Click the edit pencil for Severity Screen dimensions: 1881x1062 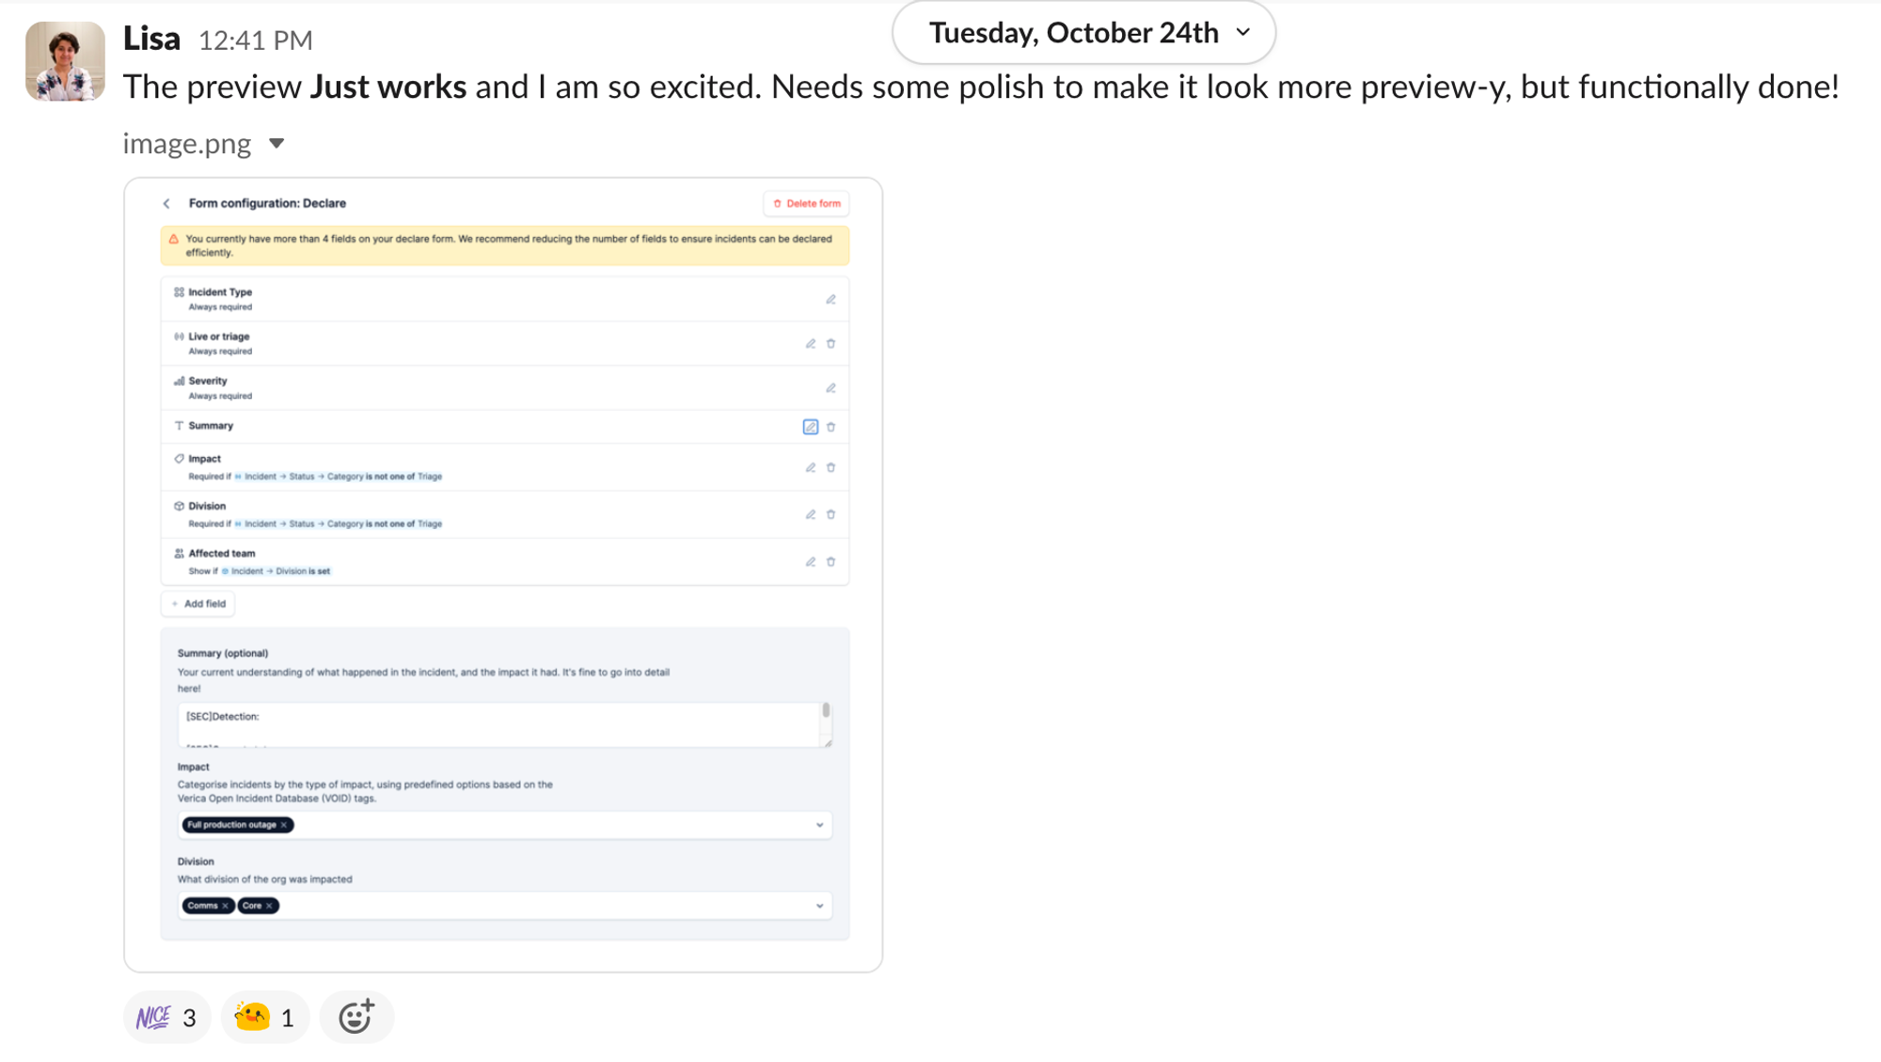[831, 388]
